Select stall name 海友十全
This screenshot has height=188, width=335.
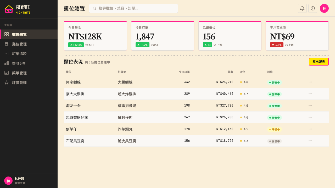coord(73,105)
